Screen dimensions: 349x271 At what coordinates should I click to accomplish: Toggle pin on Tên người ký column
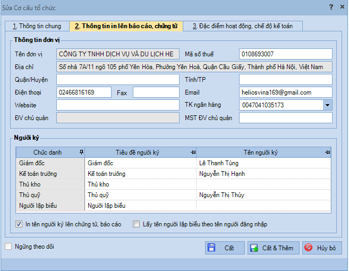tap(327, 153)
